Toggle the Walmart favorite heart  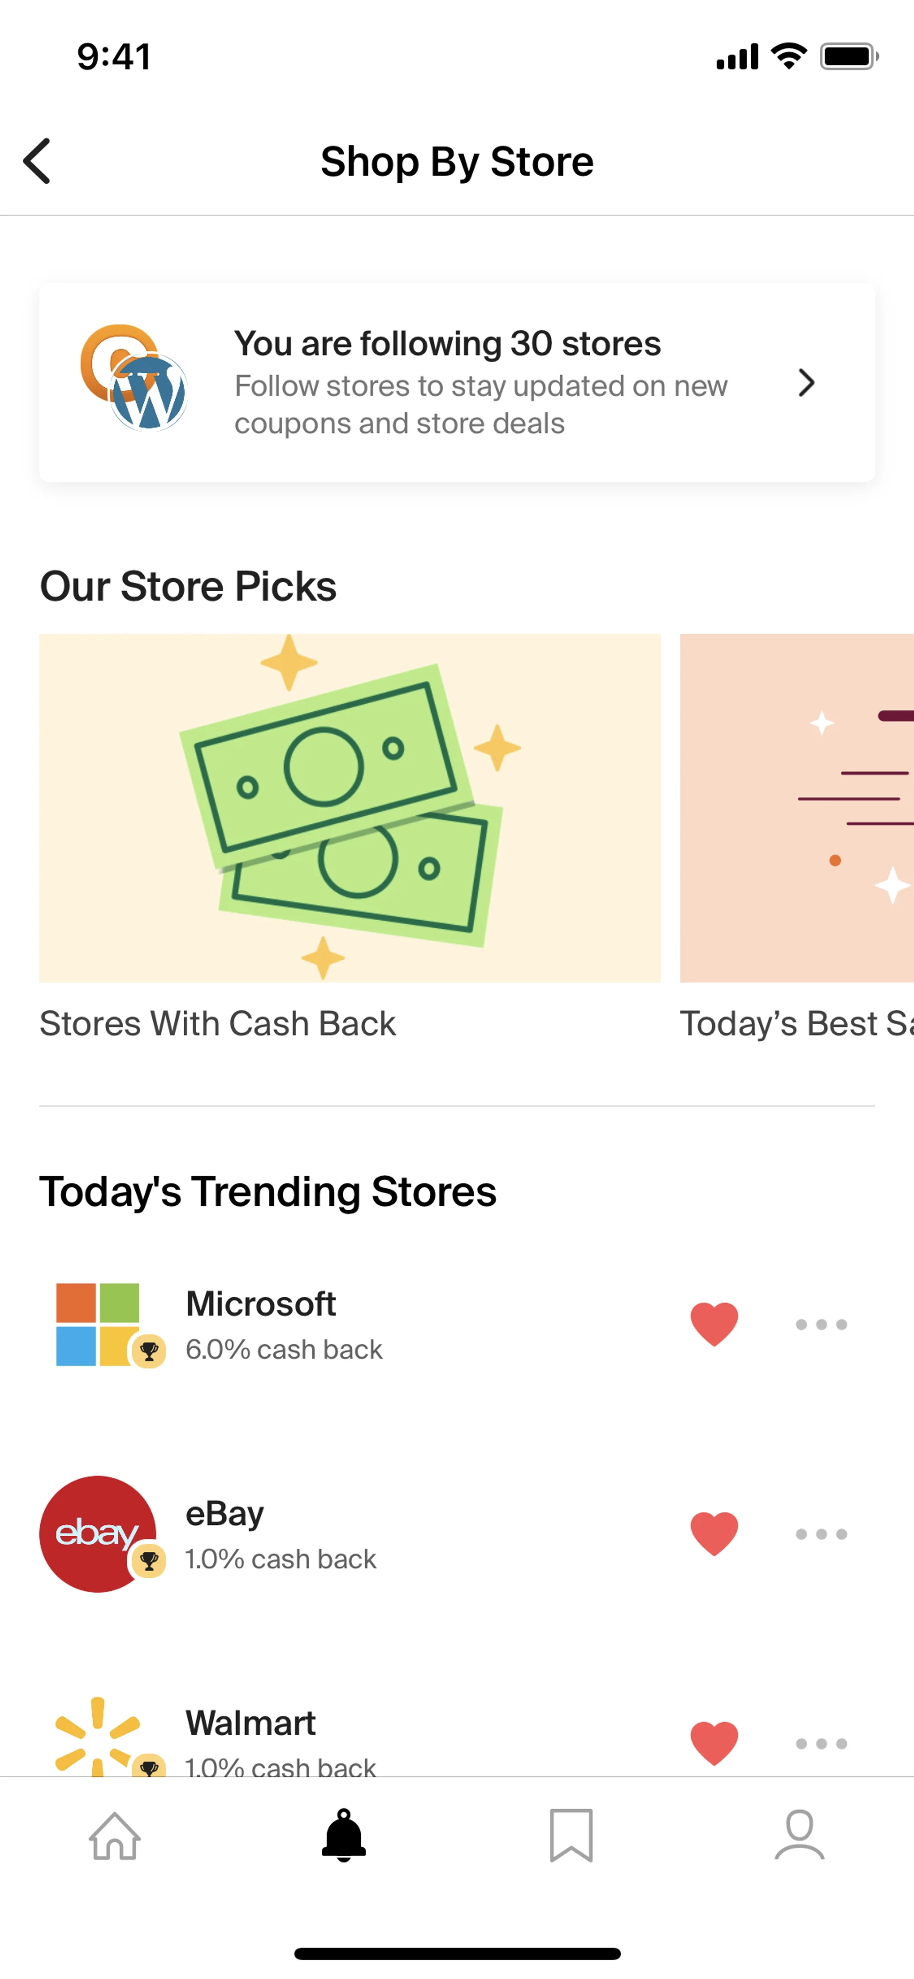714,1742
